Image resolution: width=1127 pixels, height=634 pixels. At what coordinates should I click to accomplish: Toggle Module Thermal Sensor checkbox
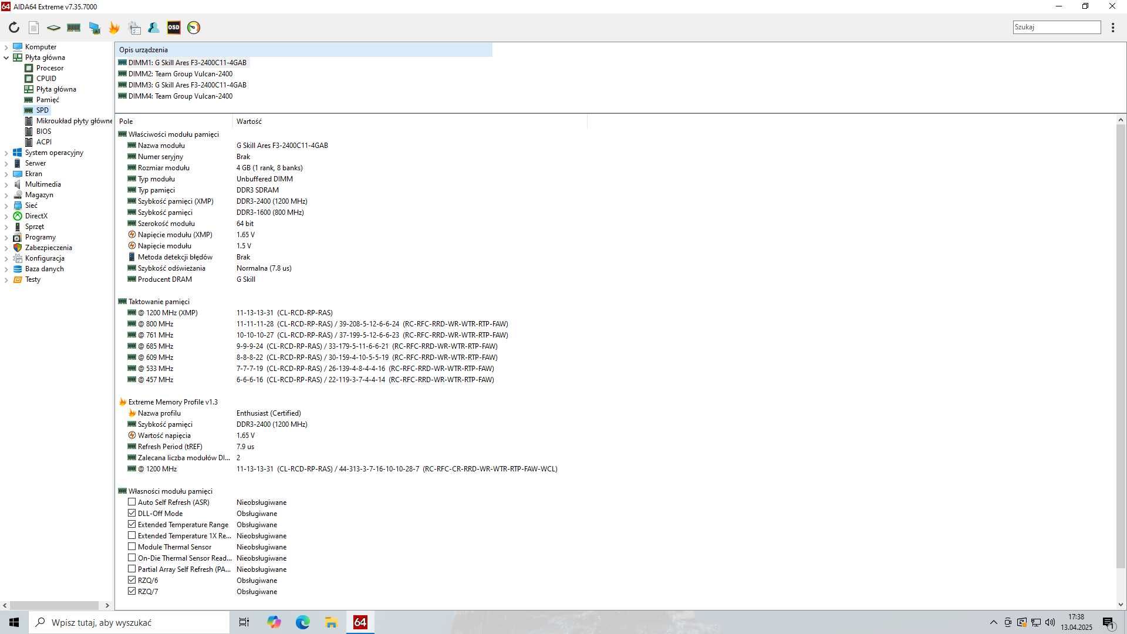(131, 547)
